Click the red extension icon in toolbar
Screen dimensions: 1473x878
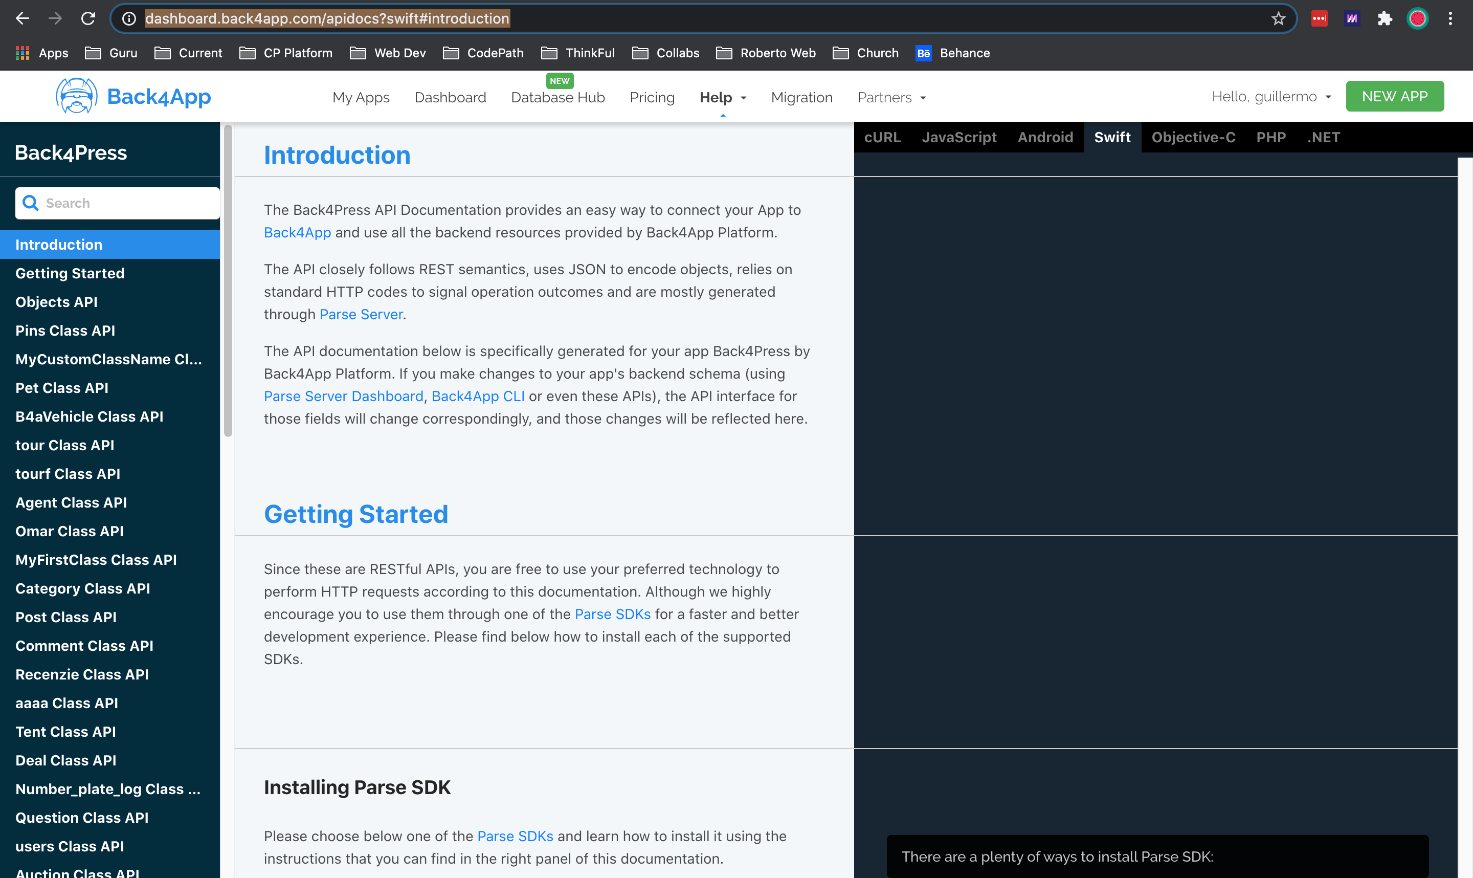[x=1319, y=18]
